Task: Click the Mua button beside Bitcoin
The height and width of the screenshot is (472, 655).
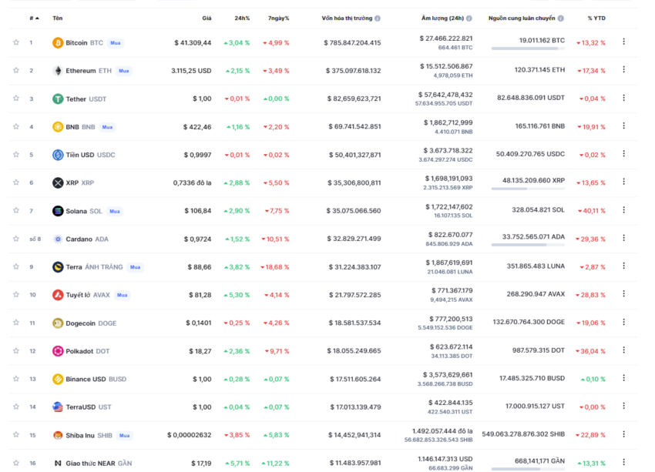Action: pos(116,43)
